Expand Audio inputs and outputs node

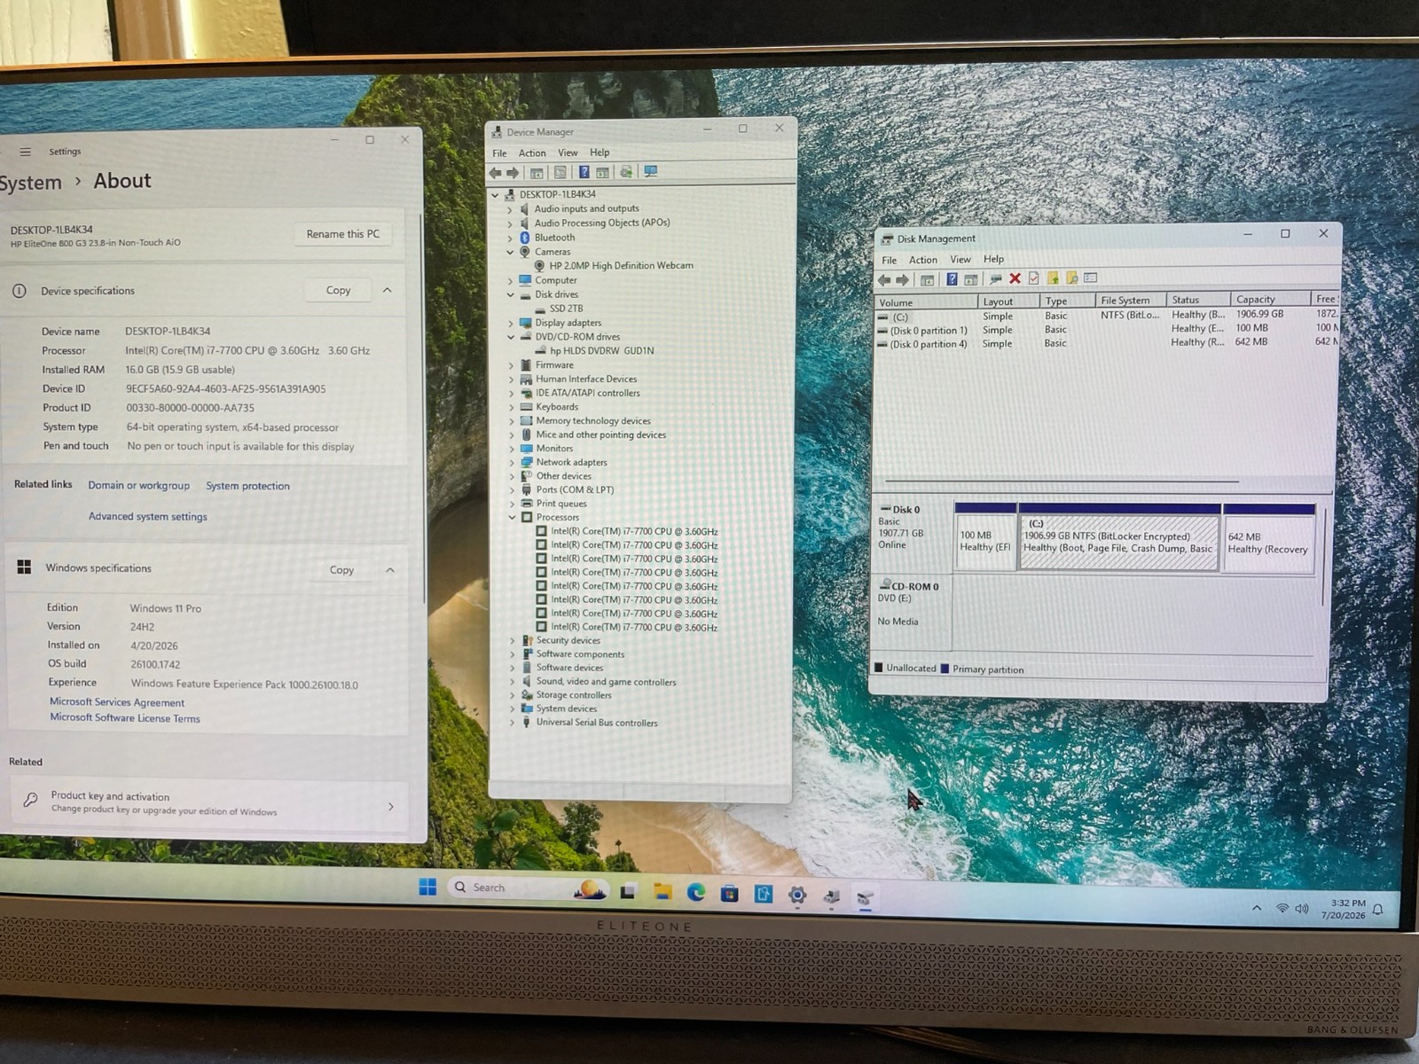click(x=510, y=210)
